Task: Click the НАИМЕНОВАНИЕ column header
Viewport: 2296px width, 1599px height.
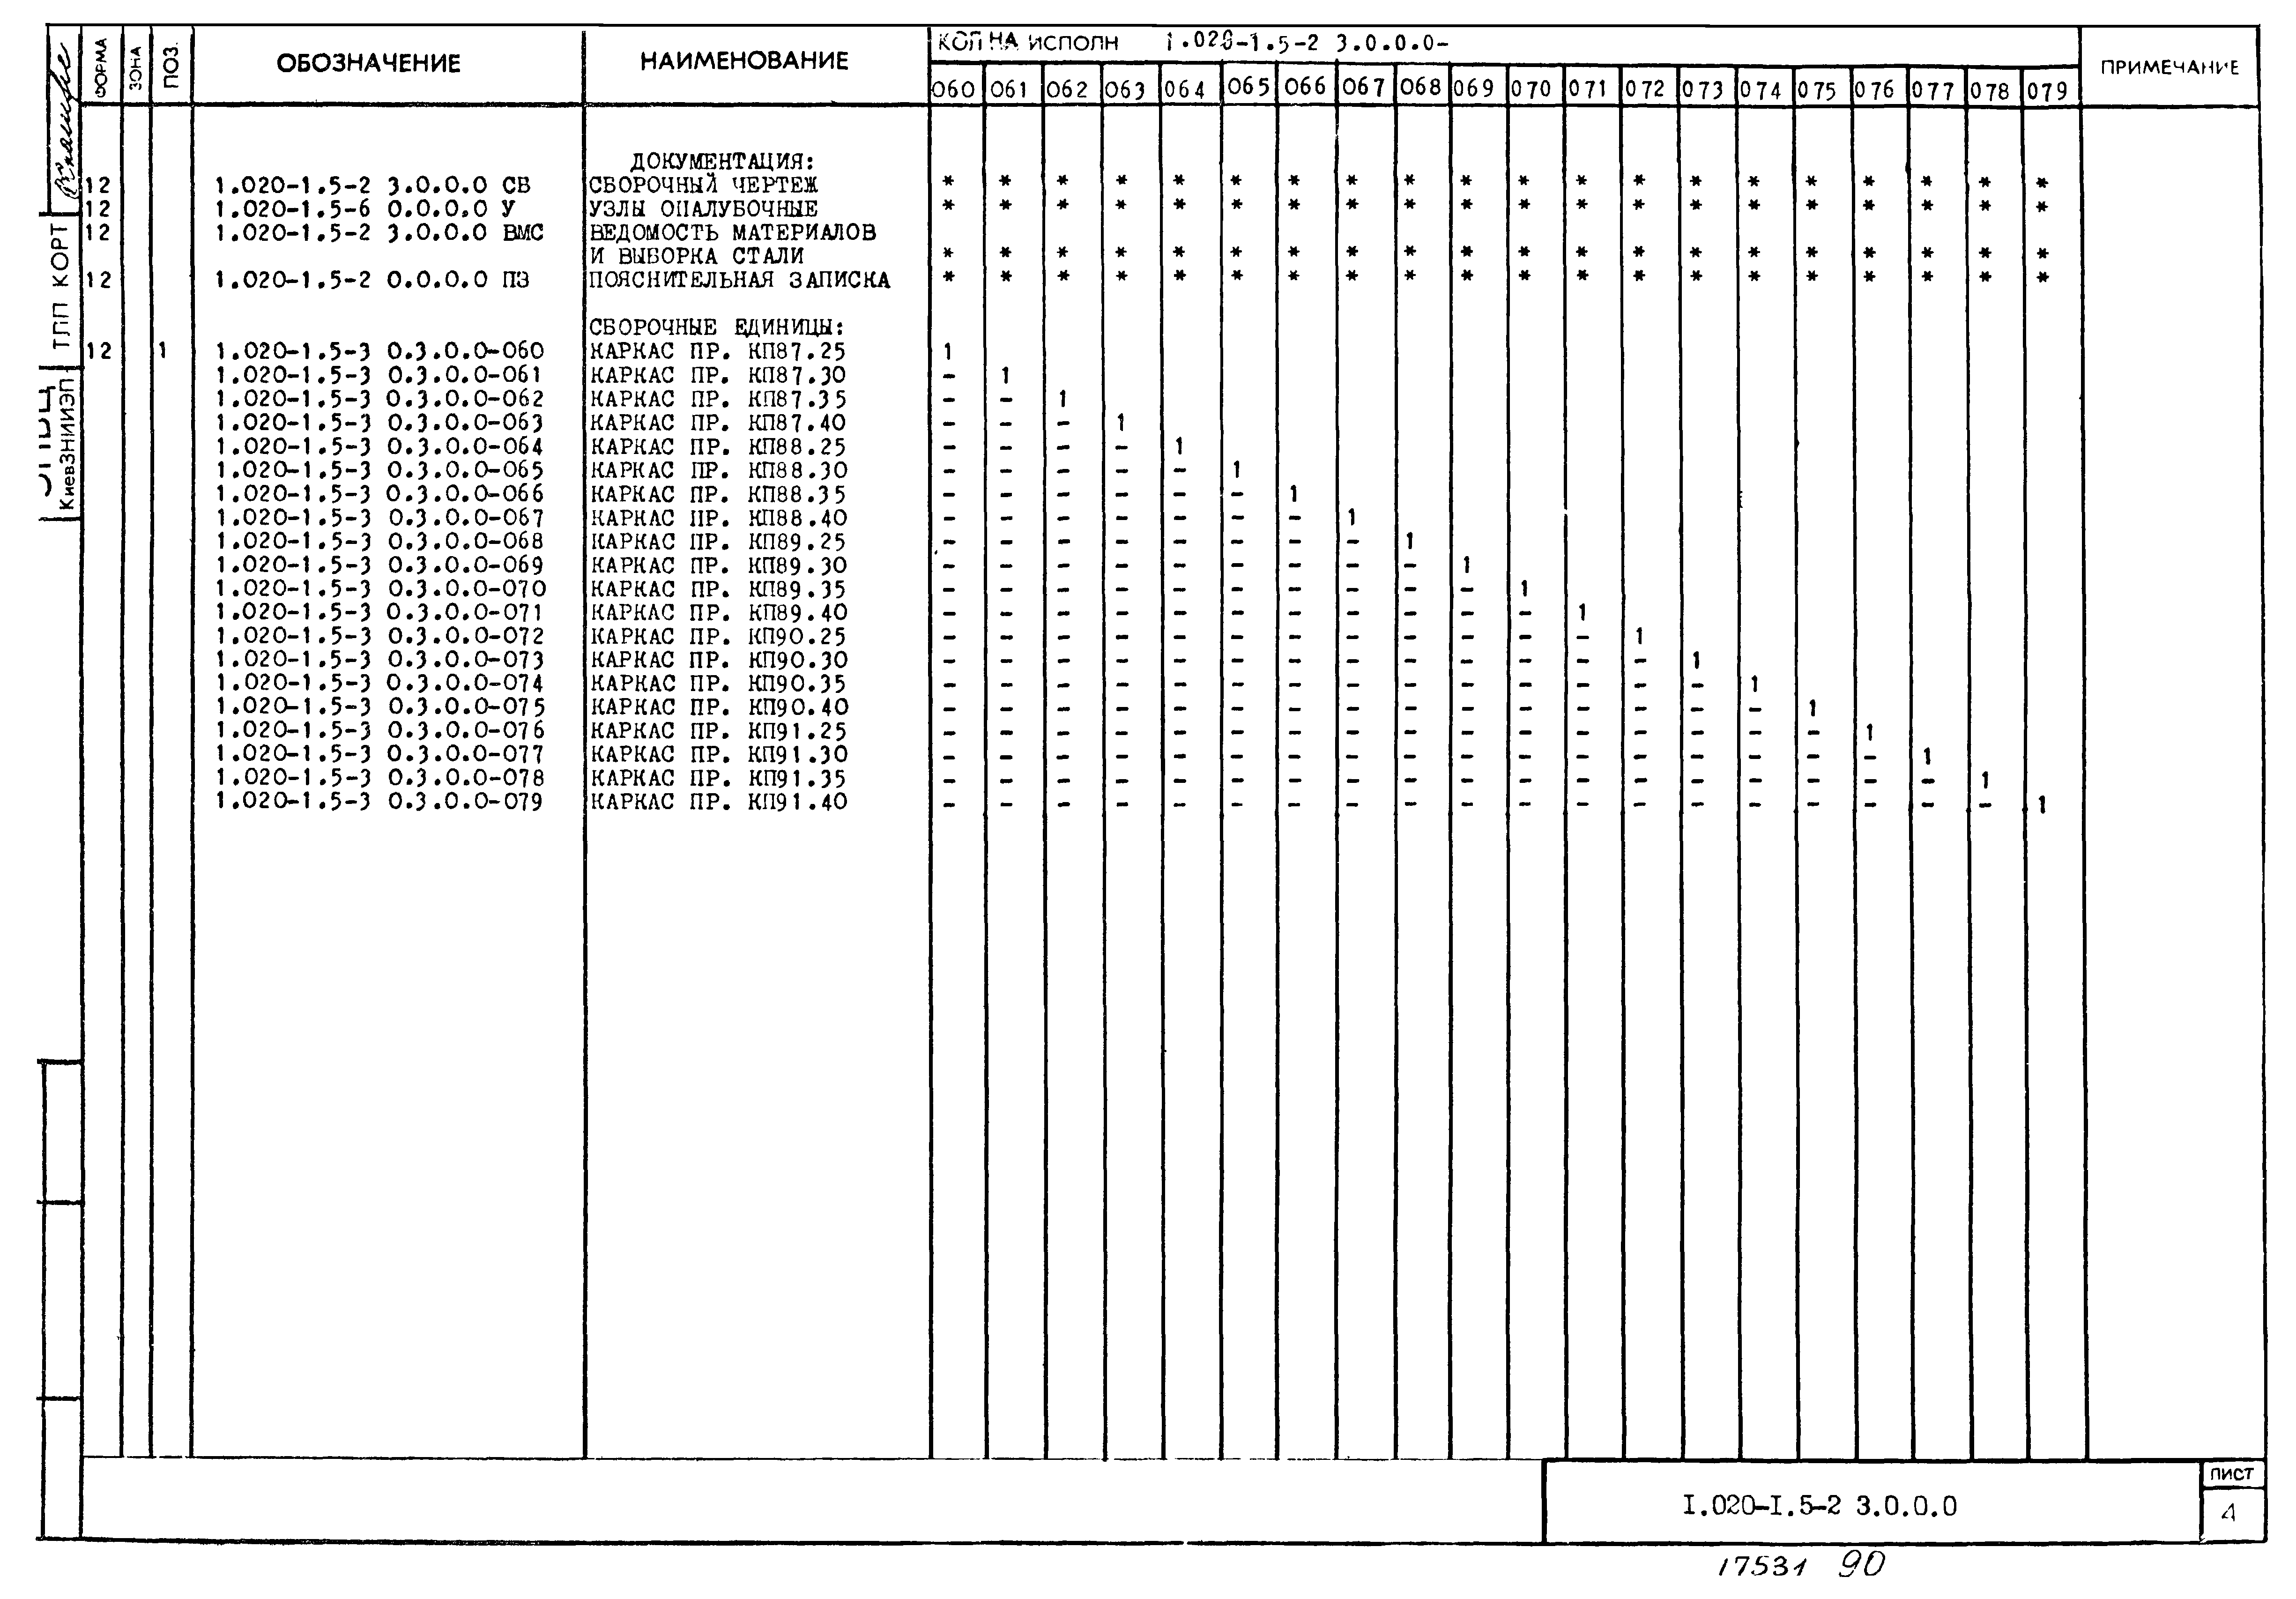Action: point(744,61)
